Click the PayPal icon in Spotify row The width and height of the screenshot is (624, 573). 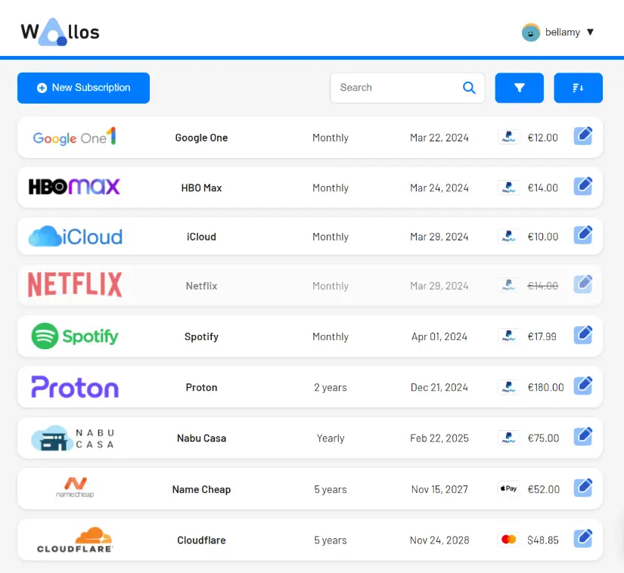click(508, 336)
